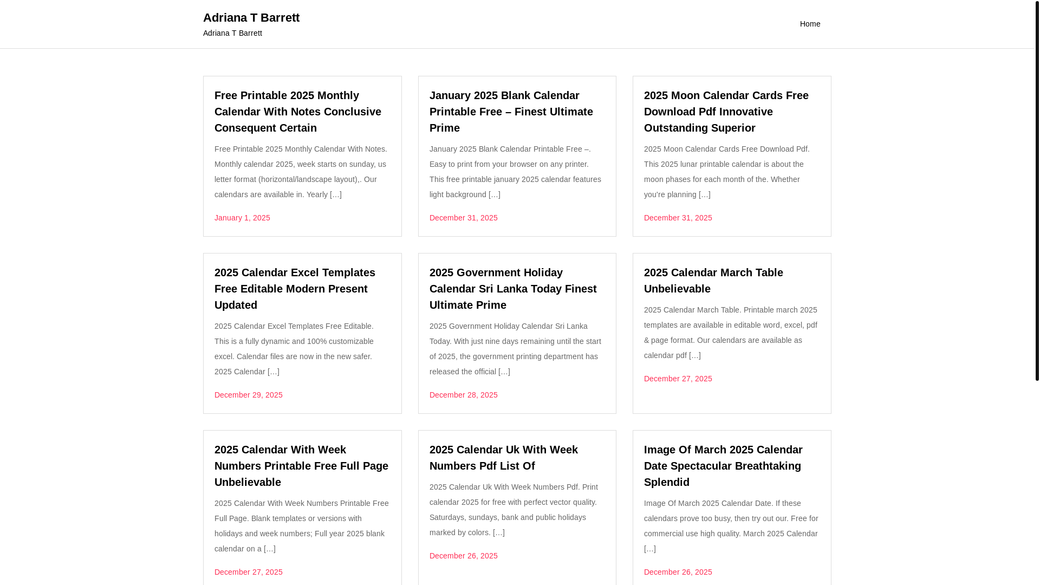Click the January 1, 2025 date link
Image resolution: width=1040 pixels, height=585 pixels.
pos(242,218)
